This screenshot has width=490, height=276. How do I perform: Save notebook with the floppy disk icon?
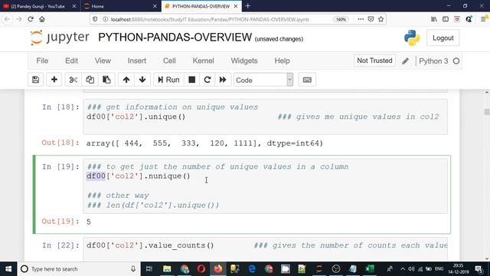[36, 80]
